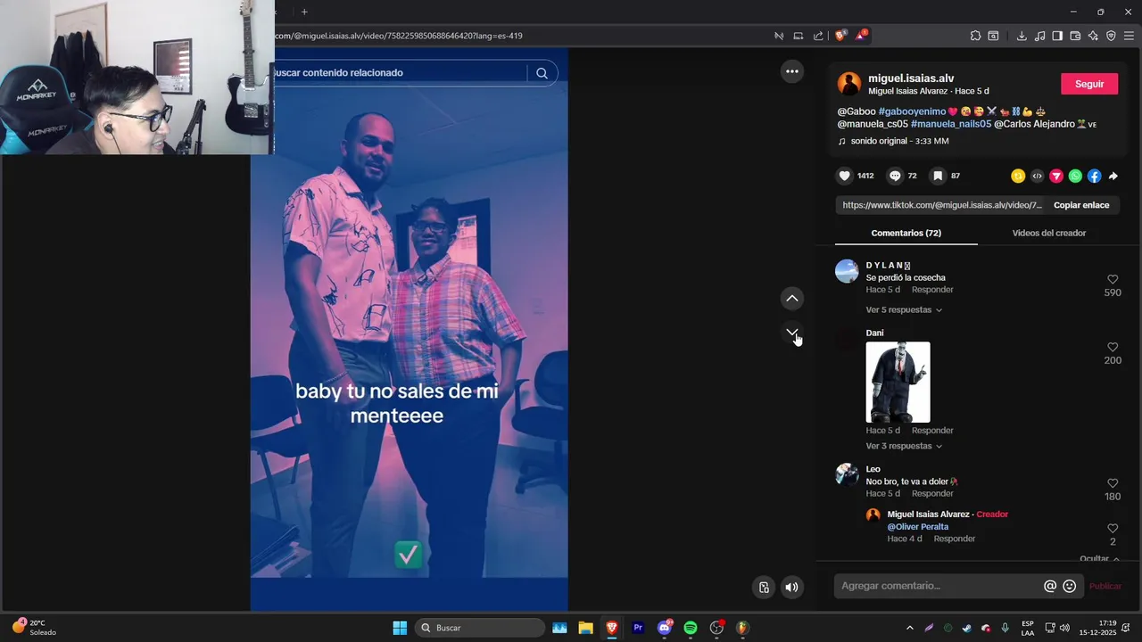This screenshot has height=642, width=1142.
Task: Go to the previous video with up arrow
Action: (x=791, y=298)
